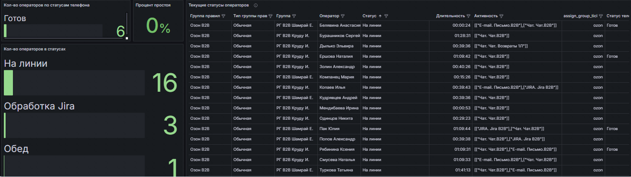631x177 pixels.
Task: Click Кол-во операторов в статусах panel title
Action: point(34,49)
